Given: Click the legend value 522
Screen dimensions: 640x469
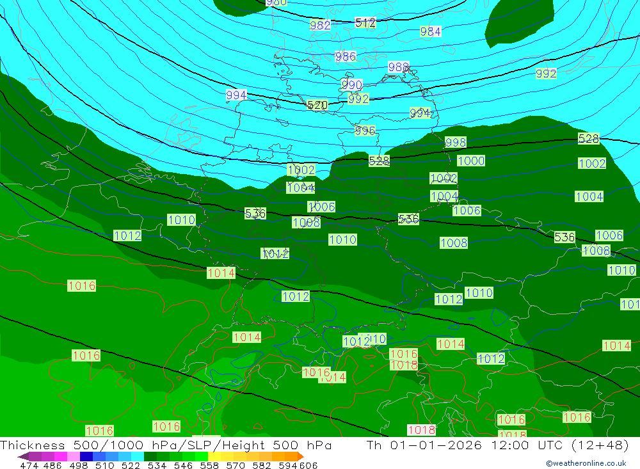Looking at the screenshot, I should point(131,465).
